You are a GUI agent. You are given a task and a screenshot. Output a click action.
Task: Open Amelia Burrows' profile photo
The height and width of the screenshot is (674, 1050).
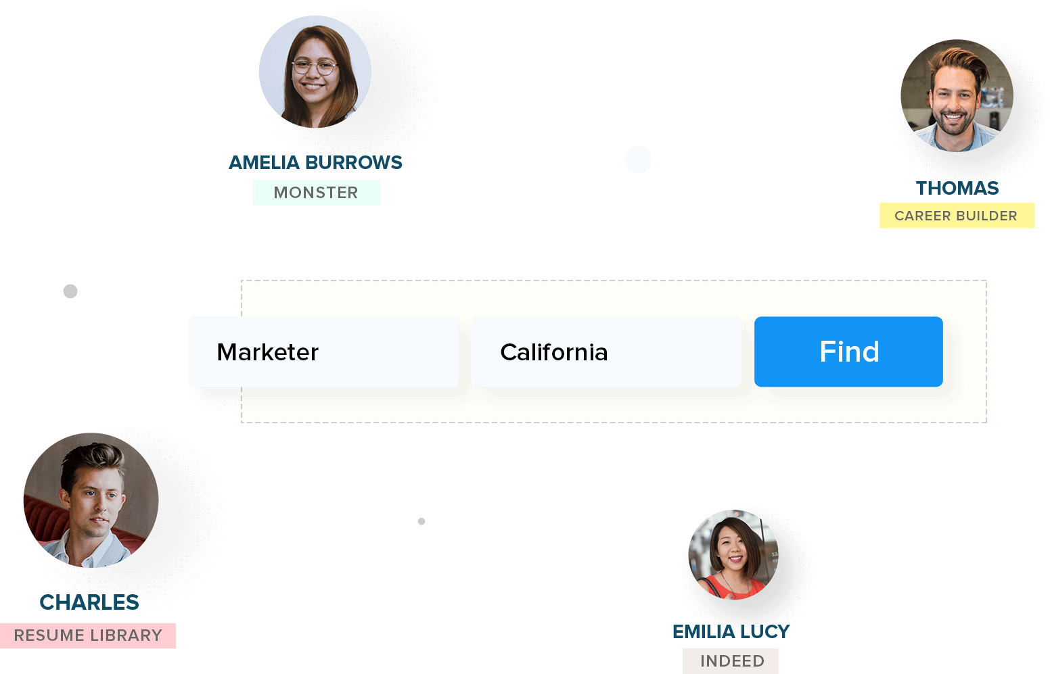pos(315,72)
